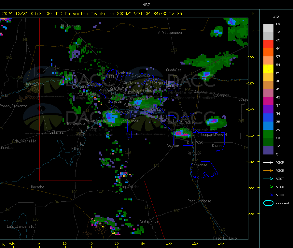Click the 100 km x-axis tick
Screen dimensions: 293x248
(x=169, y=243)
